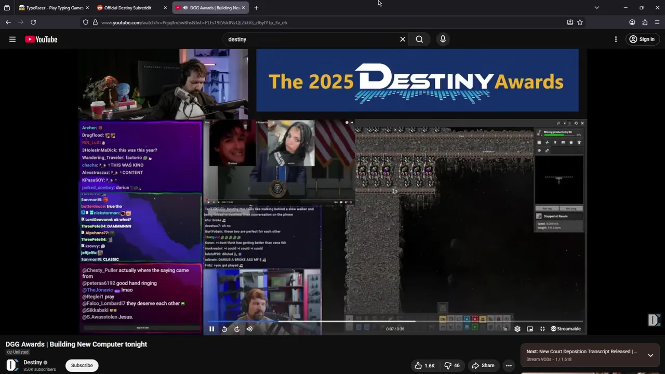Screen dimensions: 665x374
Task: Open the recent tabs sidebar icon at the tab bar's left end
Action: click(x=7, y=8)
